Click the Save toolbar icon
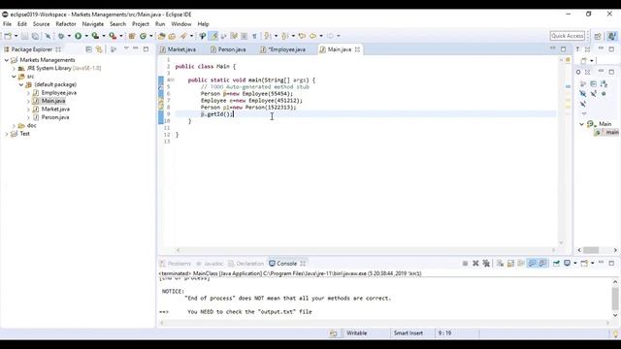621x349 pixels. click(24, 36)
